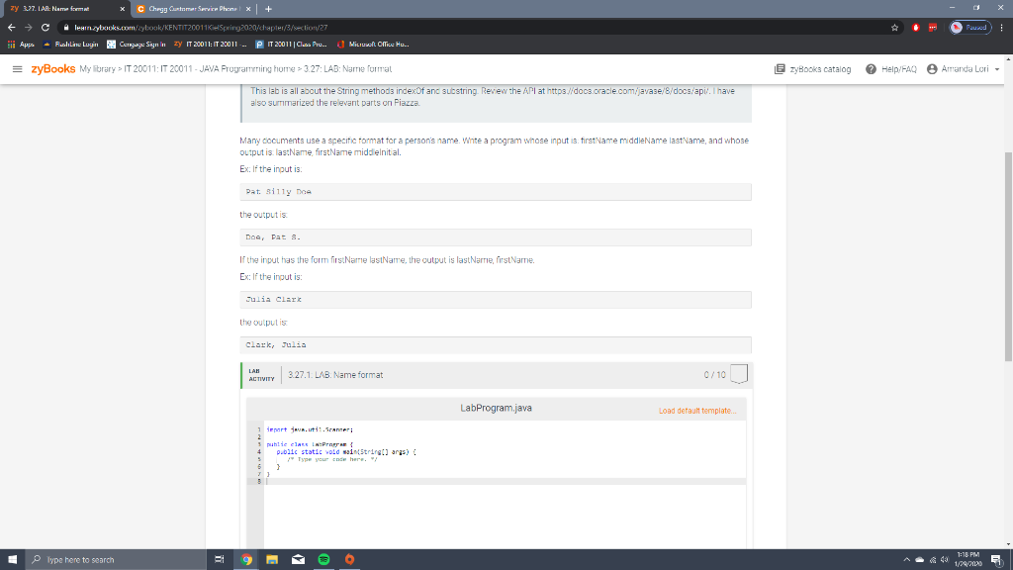The width and height of the screenshot is (1013, 570).
Task: Open the zyBooks hamburger menu
Action: [x=16, y=69]
